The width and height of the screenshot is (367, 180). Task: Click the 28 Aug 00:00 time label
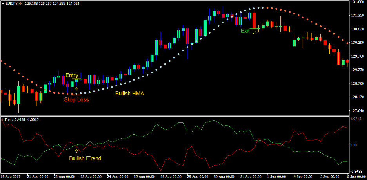171,177
